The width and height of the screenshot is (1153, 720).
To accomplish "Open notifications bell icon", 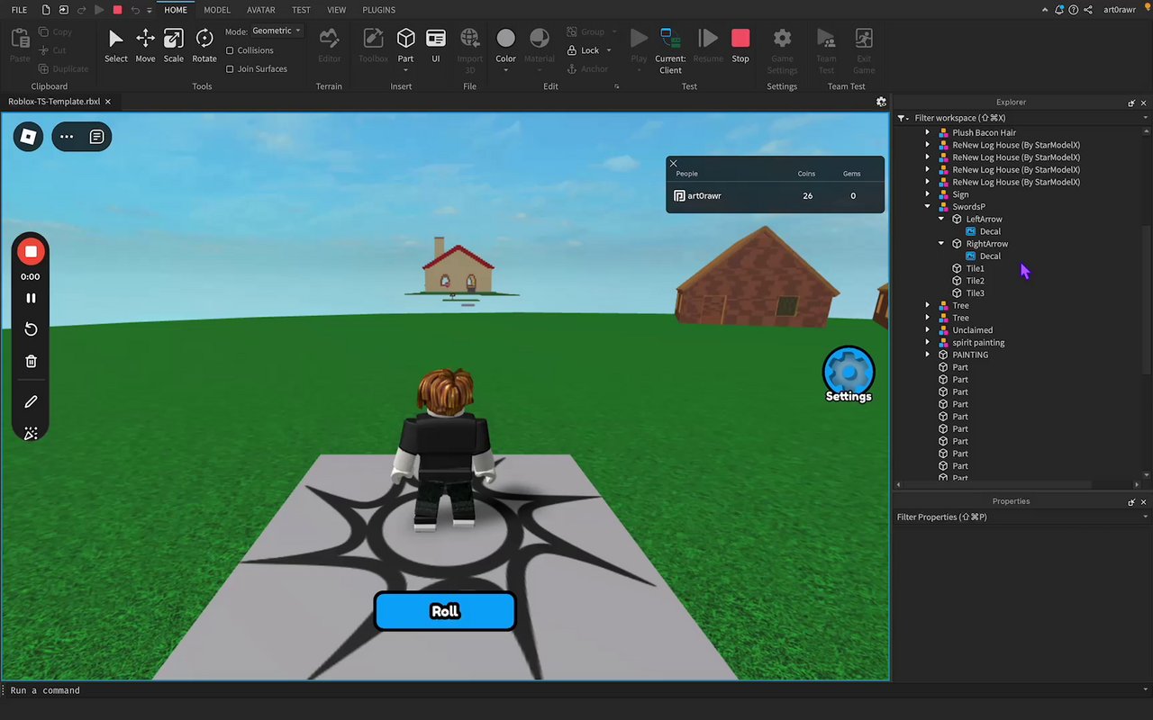I will (1059, 10).
